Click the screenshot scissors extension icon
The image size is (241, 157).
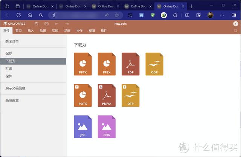[130, 15]
